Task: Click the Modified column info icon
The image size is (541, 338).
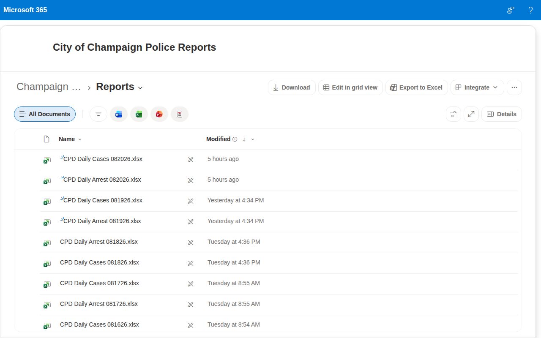Action: coord(235,139)
